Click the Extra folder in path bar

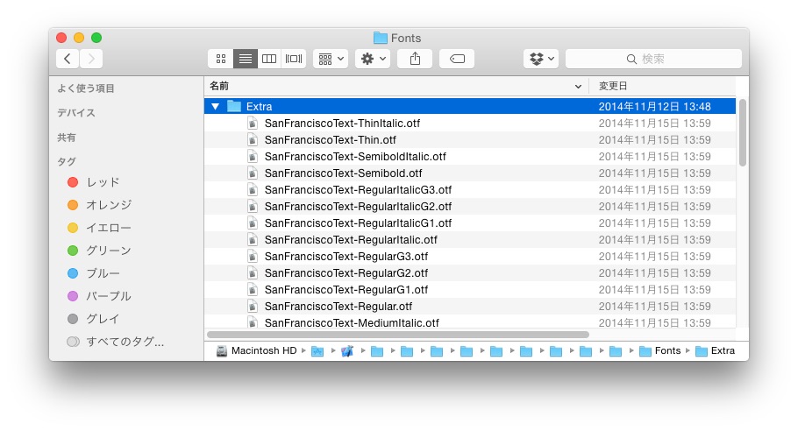click(715, 350)
